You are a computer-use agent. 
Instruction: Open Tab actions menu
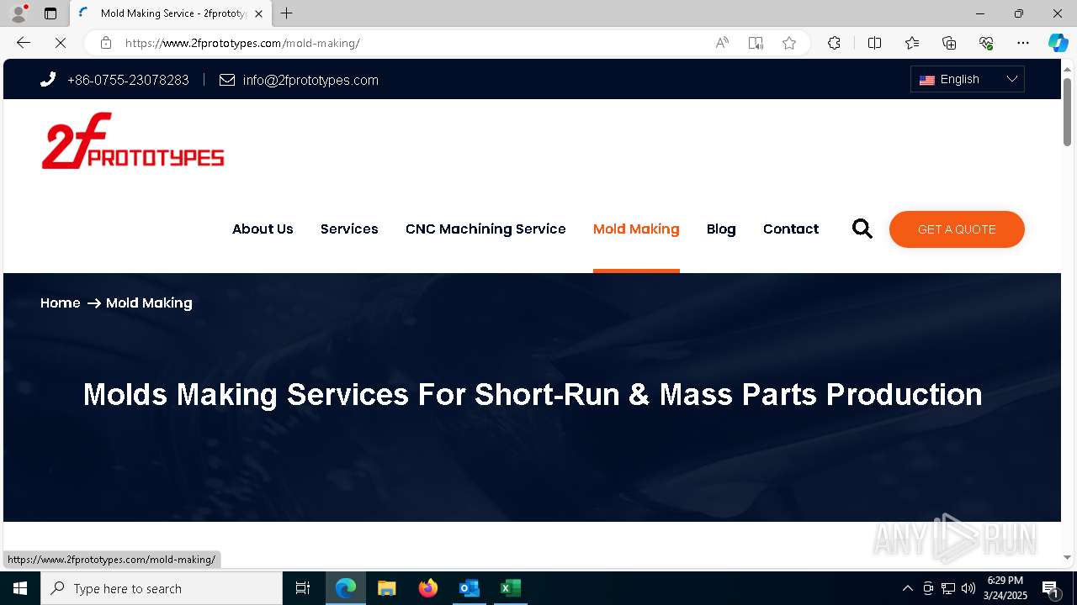pos(50,13)
